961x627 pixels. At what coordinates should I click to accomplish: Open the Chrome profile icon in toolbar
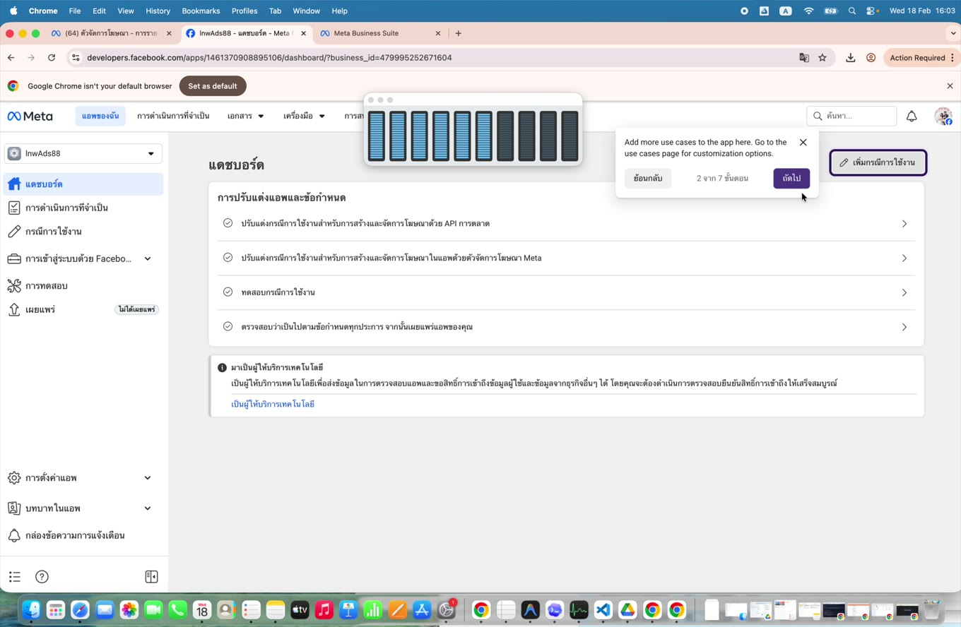pos(871,58)
